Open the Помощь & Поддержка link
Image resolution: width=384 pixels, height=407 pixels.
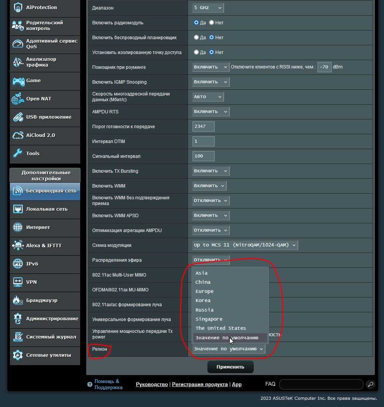click(108, 384)
